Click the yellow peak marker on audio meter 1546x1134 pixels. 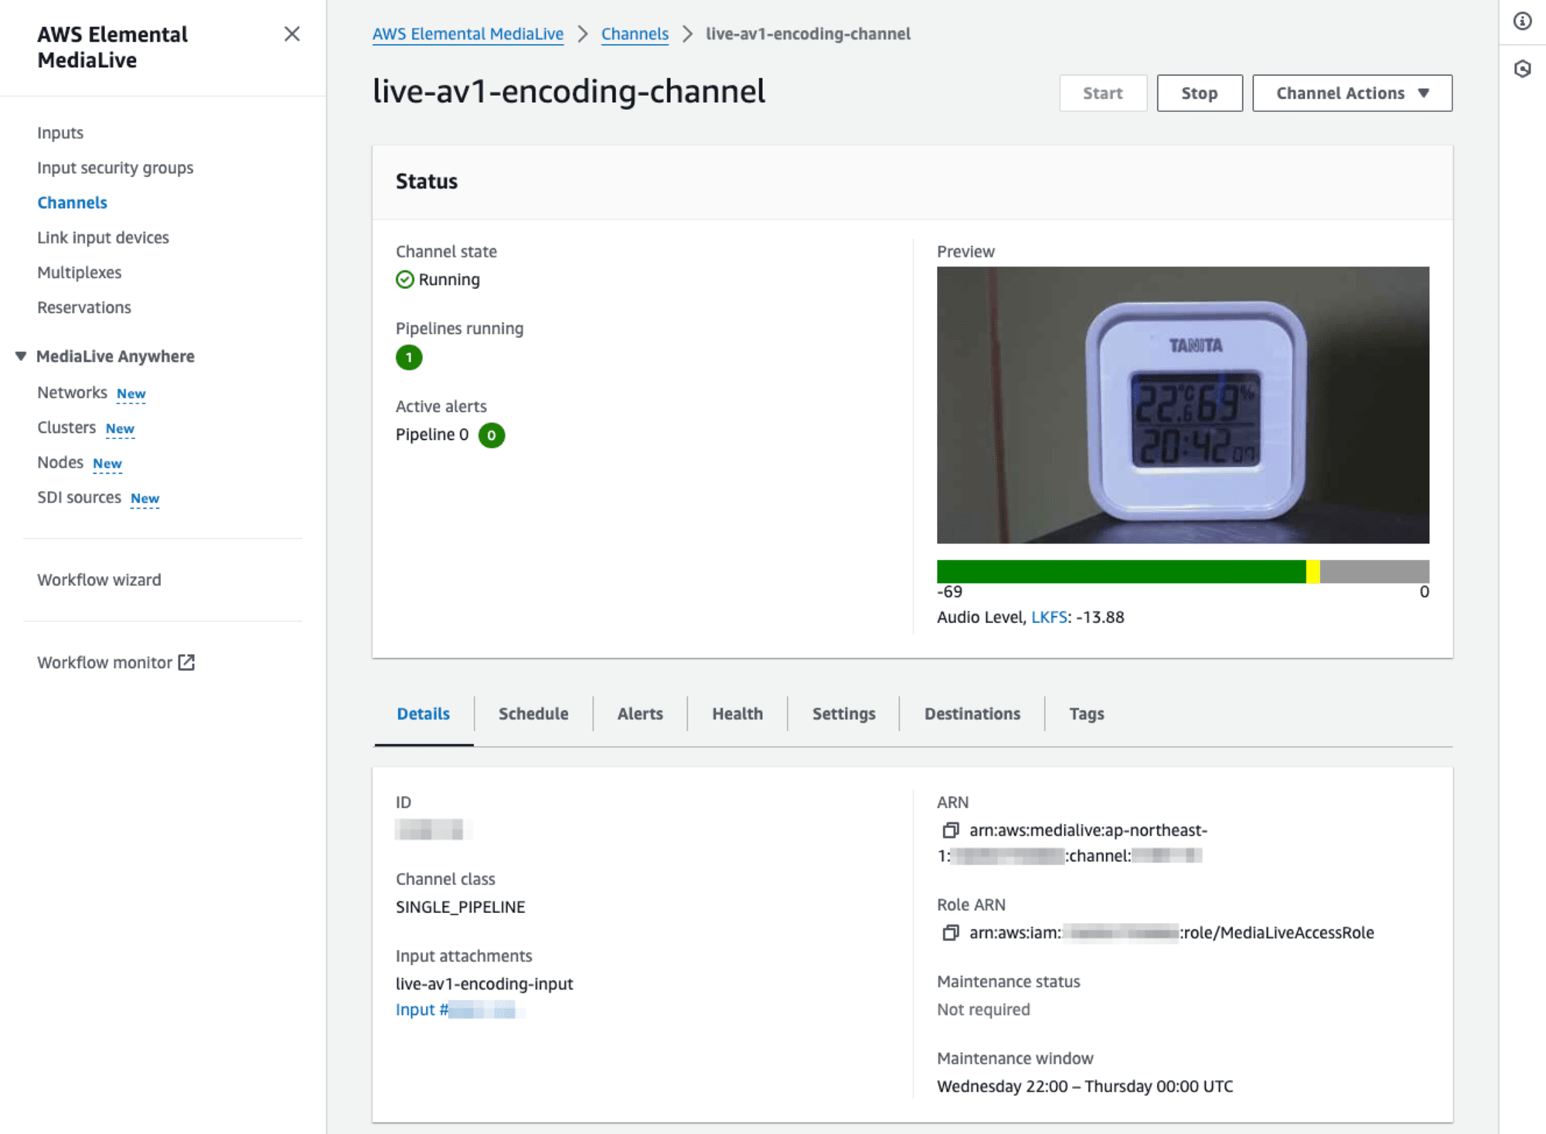pos(1313,571)
